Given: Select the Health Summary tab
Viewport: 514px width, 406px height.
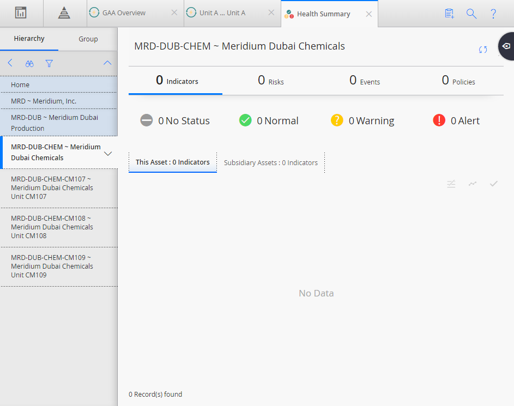Looking at the screenshot, I should point(323,14).
